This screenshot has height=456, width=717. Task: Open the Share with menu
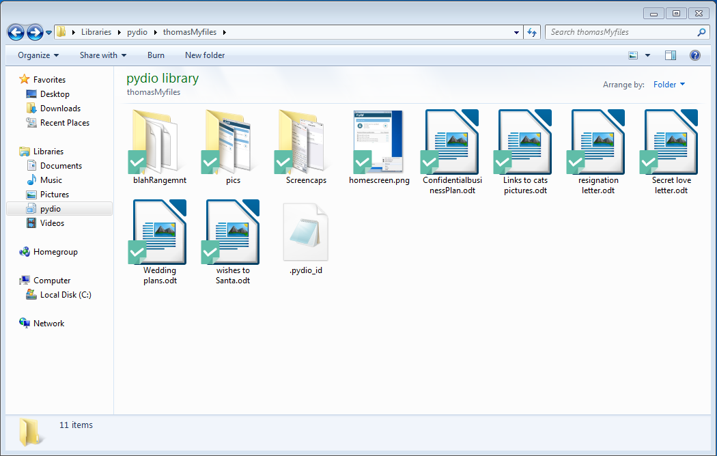(x=103, y=55)
